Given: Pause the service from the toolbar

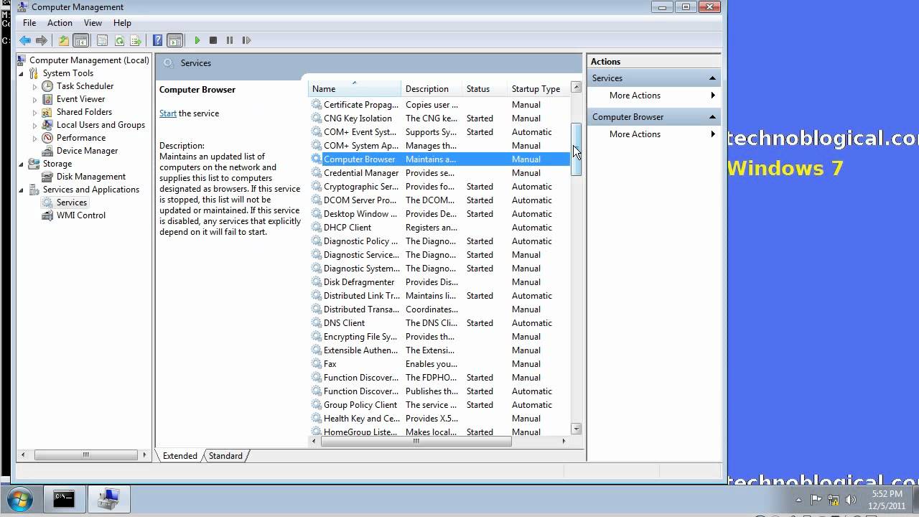Looking at the screenshot, I should pos(230,40).
